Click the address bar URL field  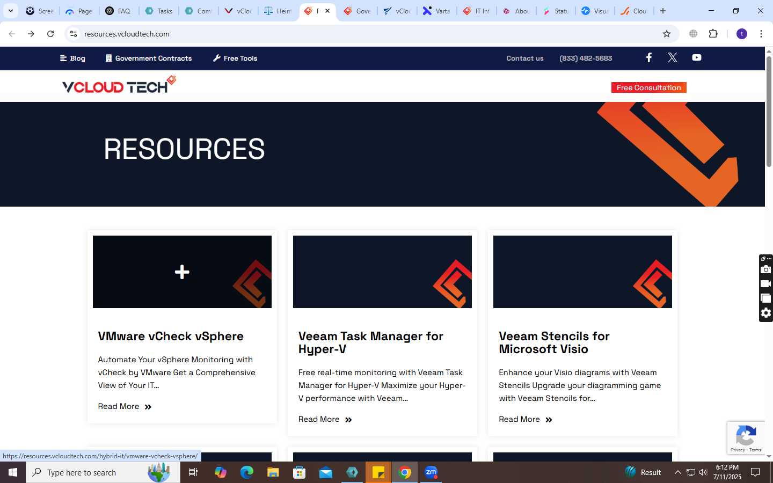pyautogui.click(x=370, y=34)
